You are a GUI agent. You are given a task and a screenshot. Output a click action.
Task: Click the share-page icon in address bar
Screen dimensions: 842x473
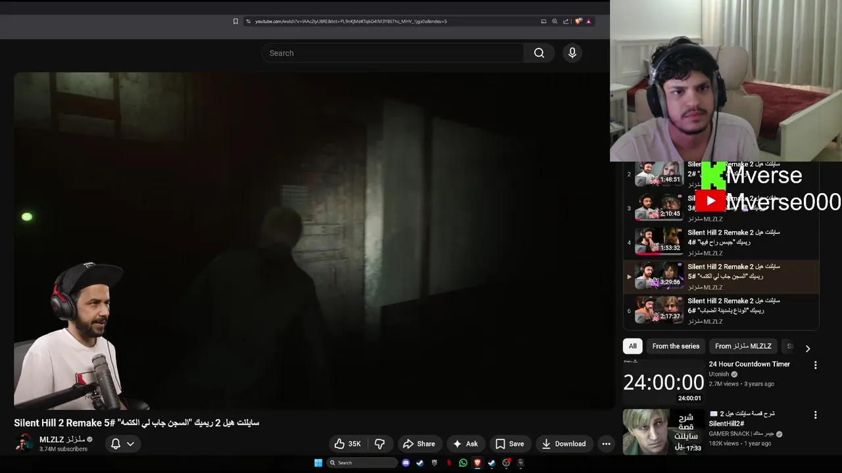(566, 21)
